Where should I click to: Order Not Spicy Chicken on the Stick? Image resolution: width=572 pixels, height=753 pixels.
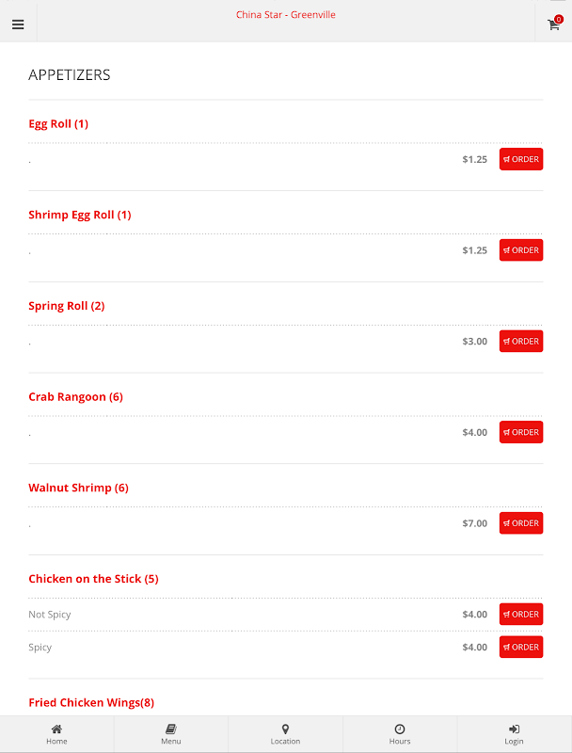(x=521, y=615)
